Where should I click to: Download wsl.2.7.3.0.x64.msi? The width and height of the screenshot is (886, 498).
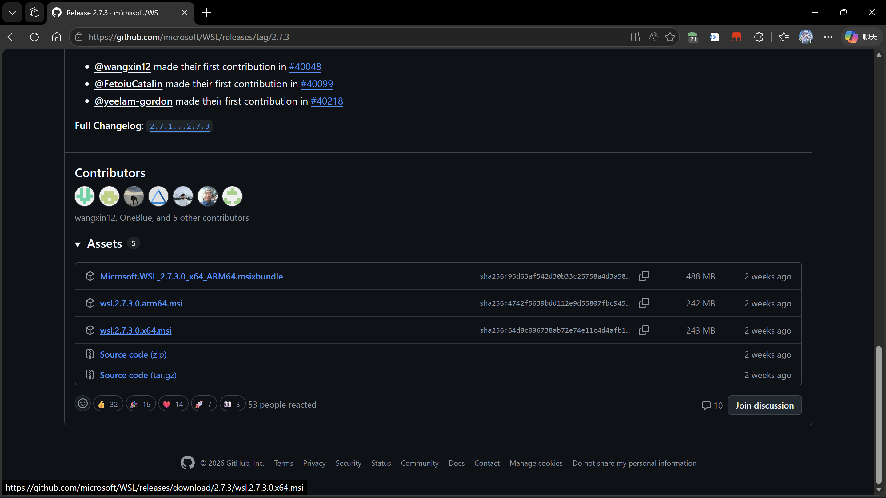pos(135,331)
